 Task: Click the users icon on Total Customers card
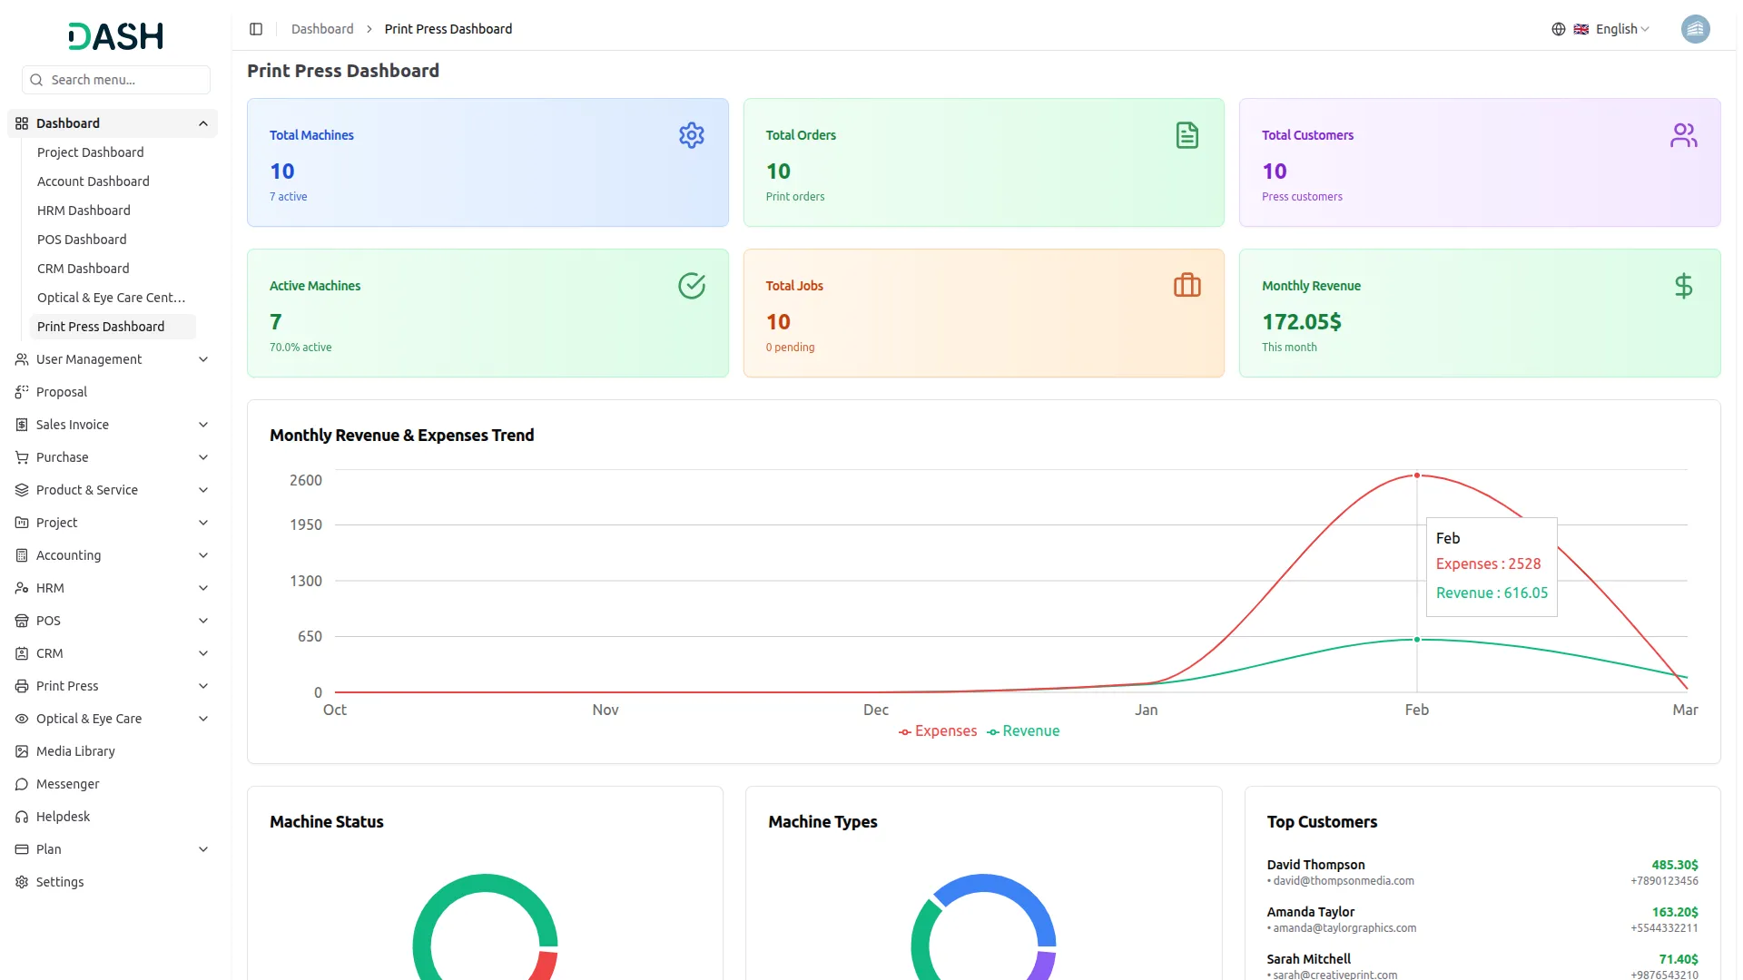tap(1683, 135)
